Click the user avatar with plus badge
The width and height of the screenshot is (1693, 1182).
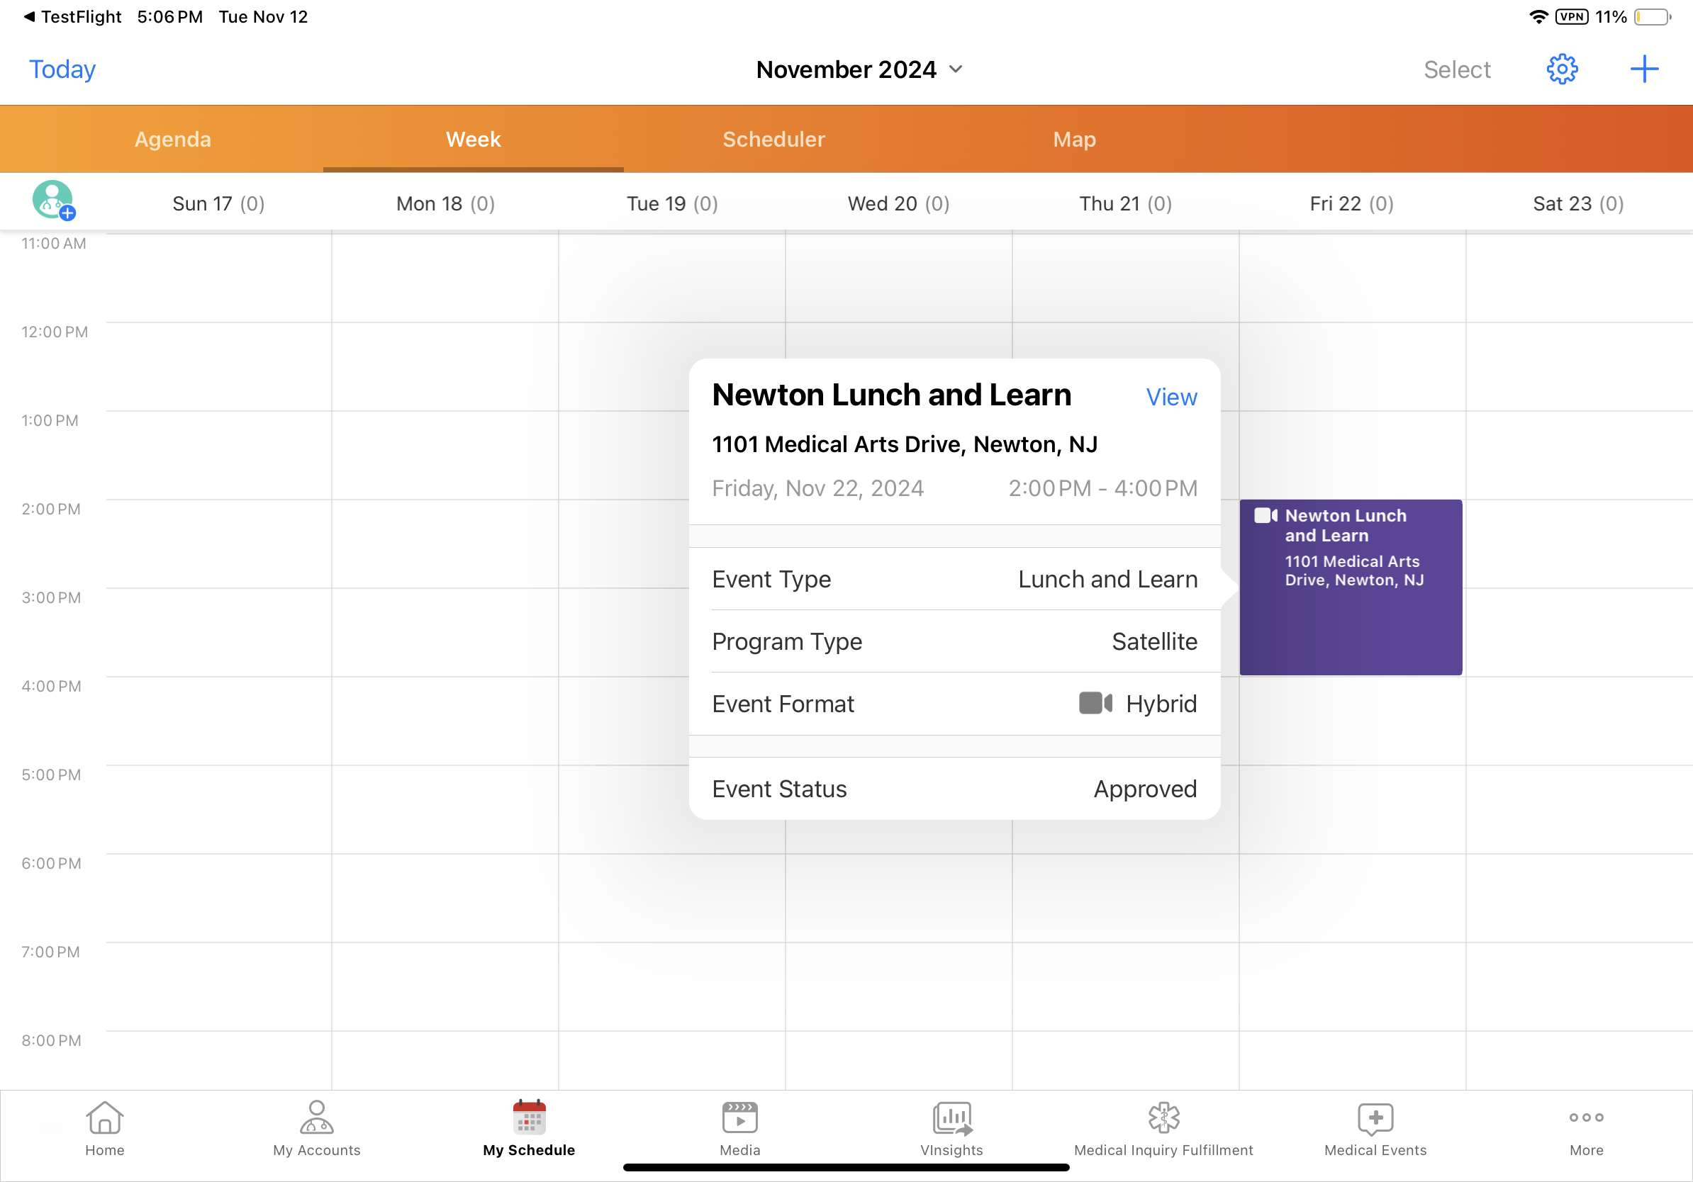click(x=53, y=201)
